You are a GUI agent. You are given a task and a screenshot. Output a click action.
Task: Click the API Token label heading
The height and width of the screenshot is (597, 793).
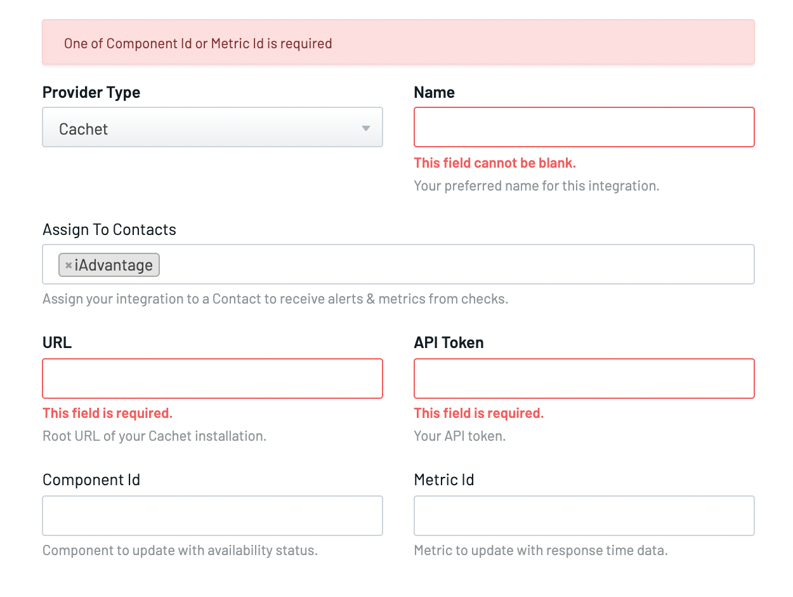449,342
